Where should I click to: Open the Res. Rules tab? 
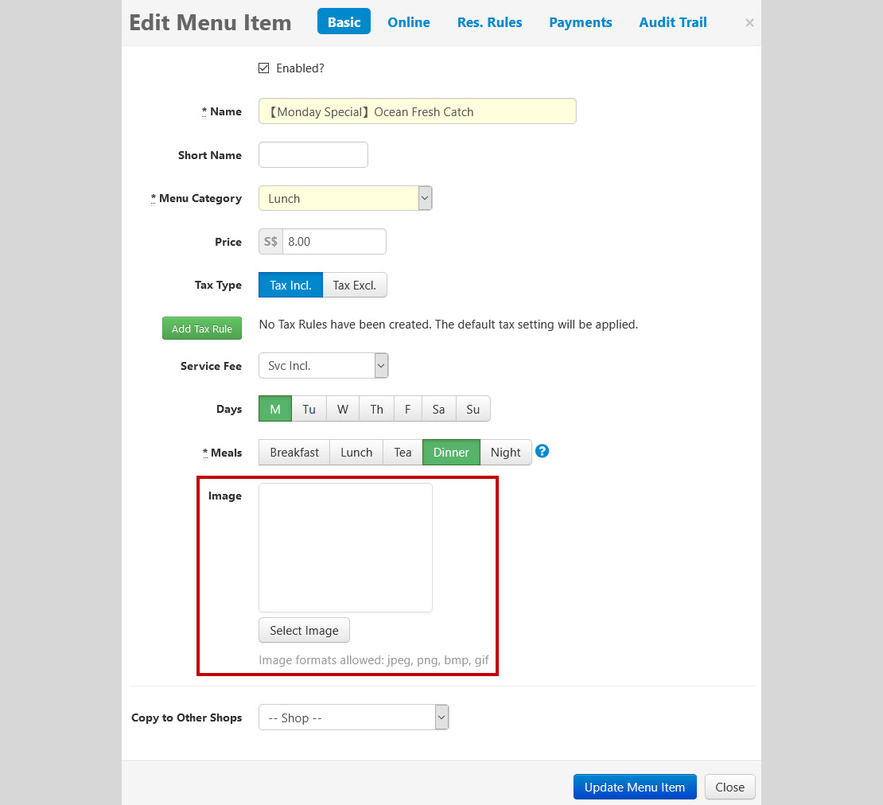489,22
